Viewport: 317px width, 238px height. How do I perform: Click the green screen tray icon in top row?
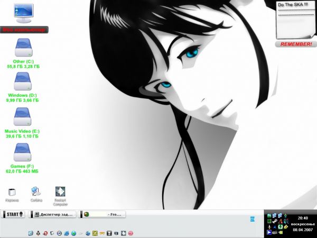click(x=269, y=216)
